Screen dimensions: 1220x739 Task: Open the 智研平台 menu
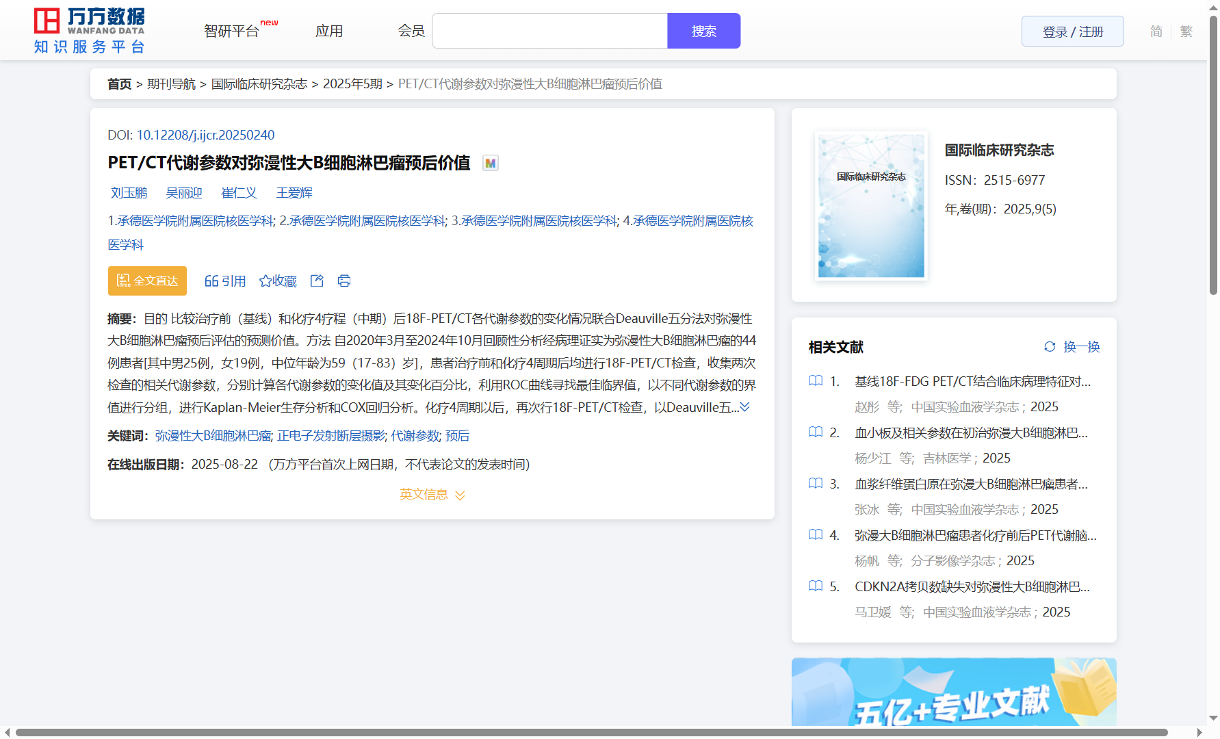click(232, 31)
